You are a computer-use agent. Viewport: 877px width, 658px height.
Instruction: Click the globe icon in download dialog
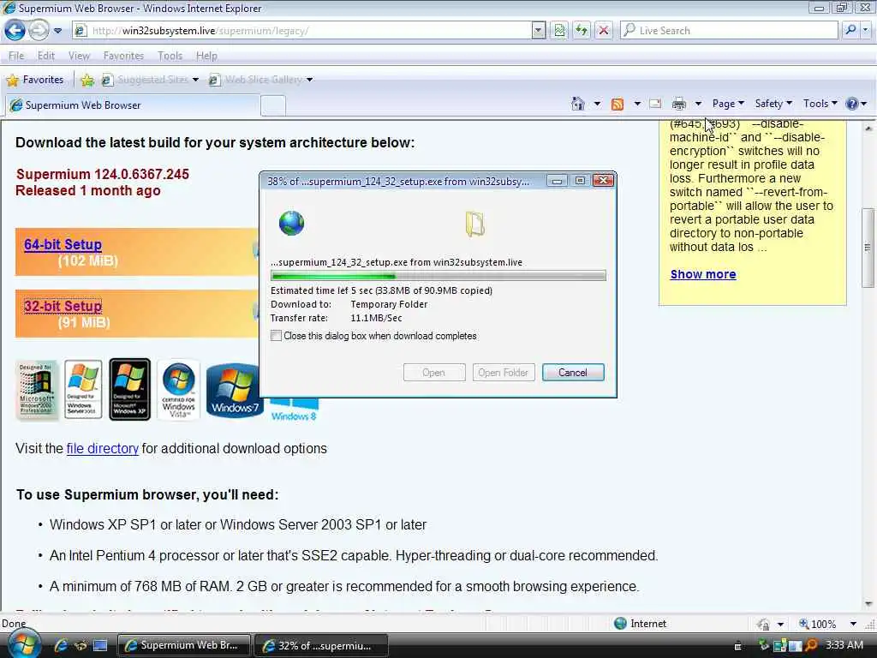[291, 224]
